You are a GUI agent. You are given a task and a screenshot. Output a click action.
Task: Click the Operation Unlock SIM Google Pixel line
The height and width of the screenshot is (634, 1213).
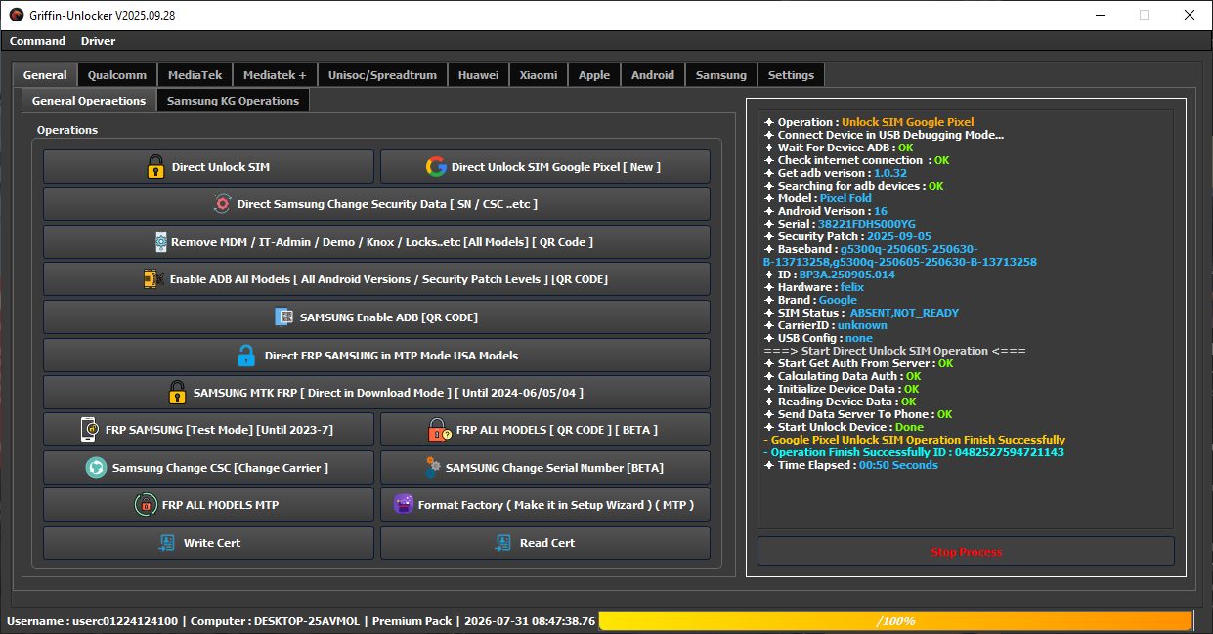point(869,122)
